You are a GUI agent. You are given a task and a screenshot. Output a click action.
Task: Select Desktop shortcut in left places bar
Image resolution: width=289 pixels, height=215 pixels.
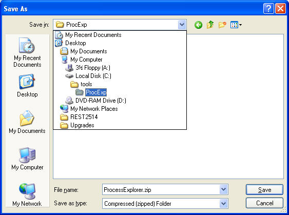(x=27, y=86)
